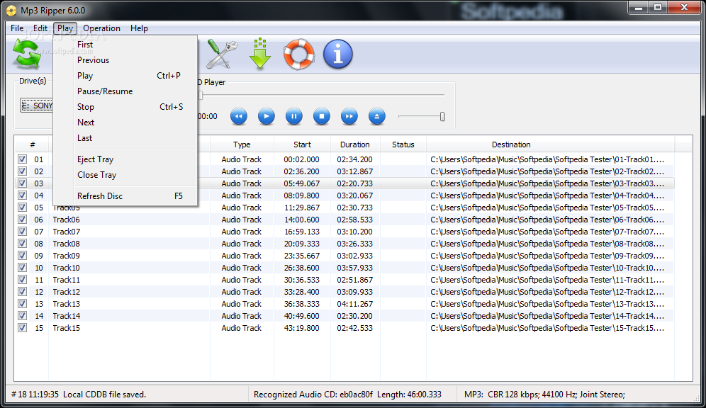Uncheck the Track07 checkbox

pos(22,232)
